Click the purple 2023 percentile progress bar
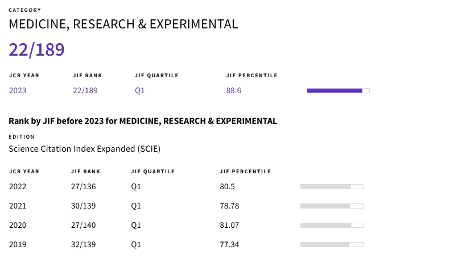The image size is (454, 271). 338,90
